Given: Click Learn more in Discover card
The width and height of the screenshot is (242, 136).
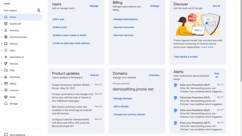Looking at the screenshot, I should pyautogui.click(x=207, y=47).
